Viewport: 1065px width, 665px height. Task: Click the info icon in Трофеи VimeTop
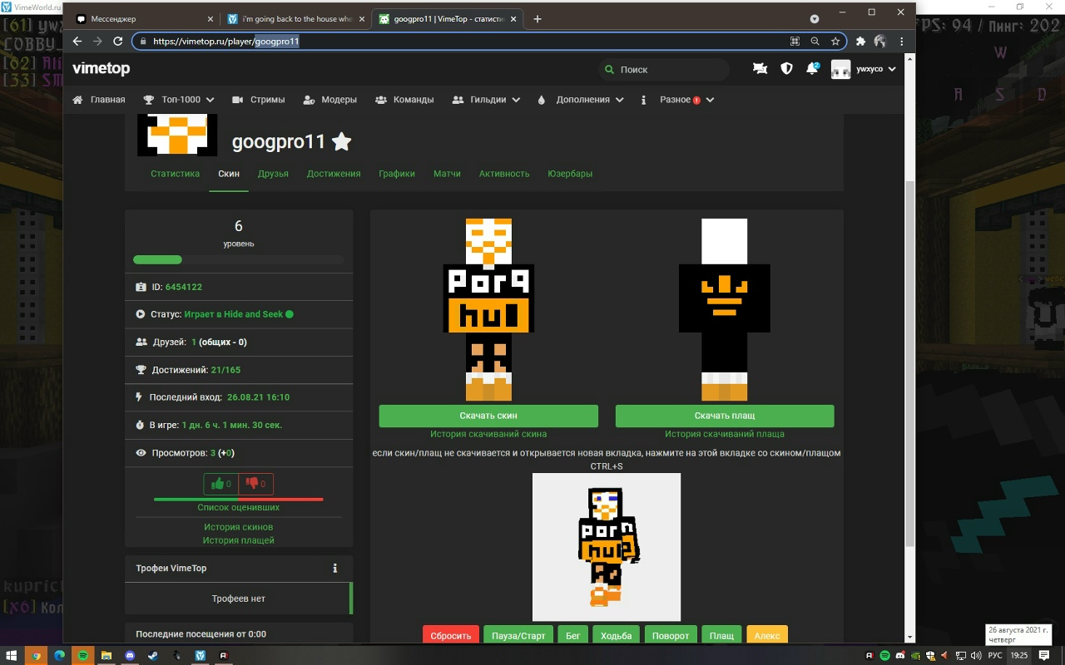click(x=335, y=569)
